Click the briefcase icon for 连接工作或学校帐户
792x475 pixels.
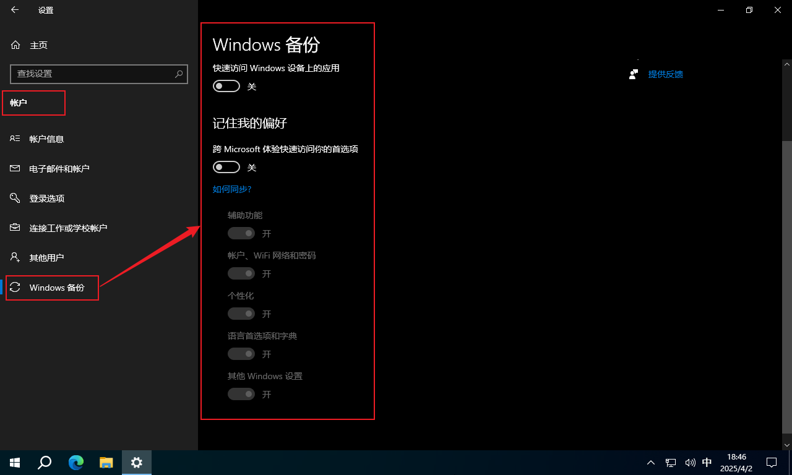[x=15, y=228]
